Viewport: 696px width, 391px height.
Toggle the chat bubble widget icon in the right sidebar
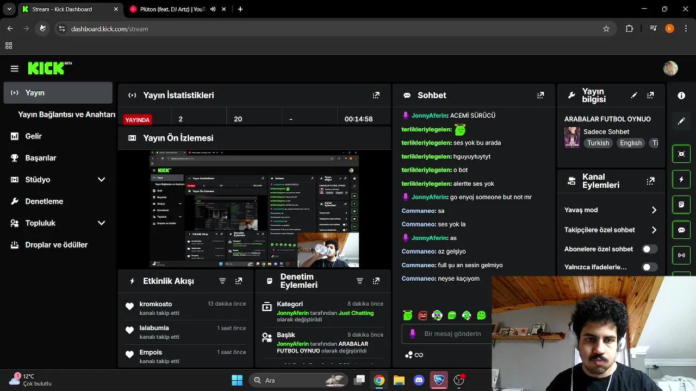pos(681,230)
